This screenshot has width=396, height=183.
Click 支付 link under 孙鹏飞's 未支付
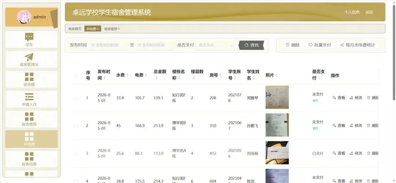coord(315,128)
